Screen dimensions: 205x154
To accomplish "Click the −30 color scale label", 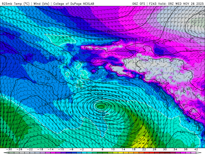I will 9,149.
